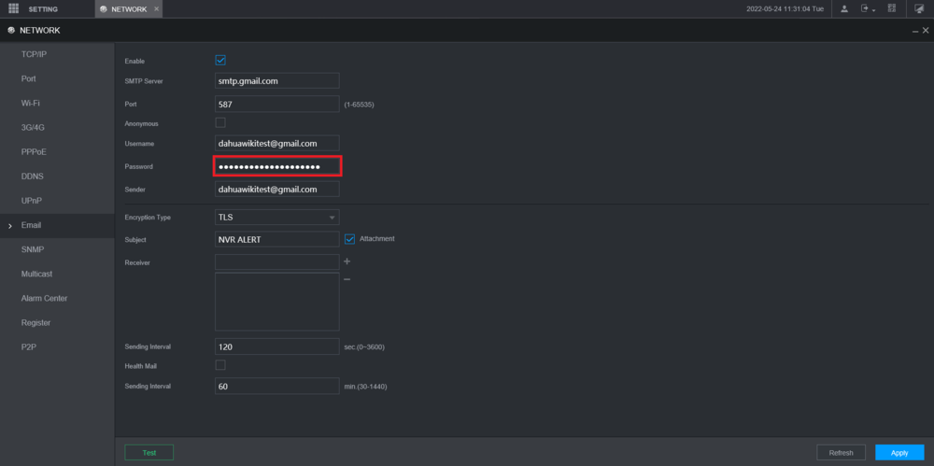Toggle the Enable checkbox
This screenshot has height=466, width=934.
(220, 61)
